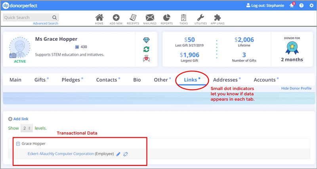
Task: Open Eckert-Mauchly Computer Corporation link
Action: tap(61, 154)
